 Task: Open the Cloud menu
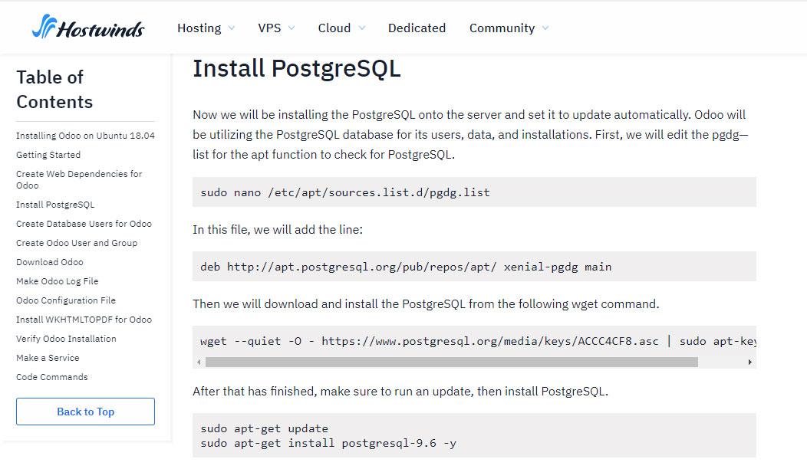pos(334,28)
